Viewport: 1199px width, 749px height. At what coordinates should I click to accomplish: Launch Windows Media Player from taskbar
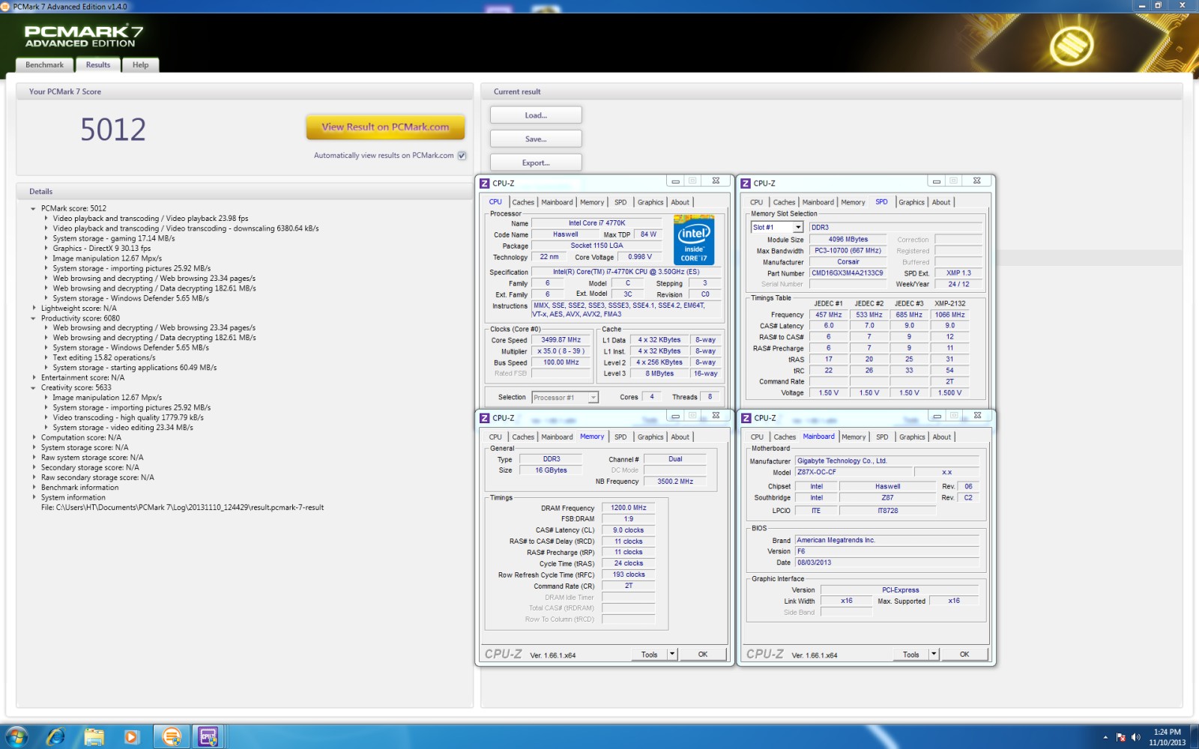[x=132, y=737]
